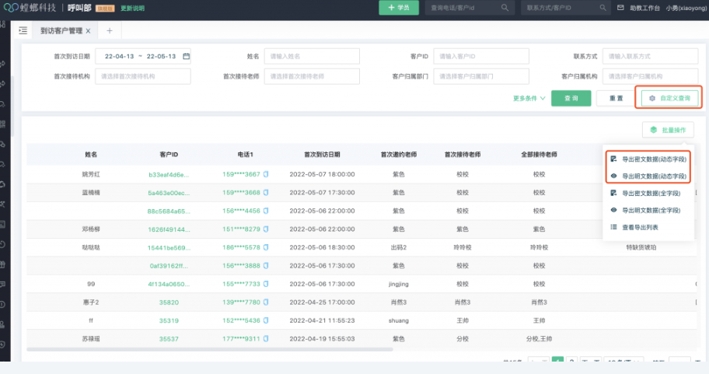This screenshot has height=374, width=709.
Task: Copy phone number 159****3668 using its copy icon
Action: click(266, 192)
